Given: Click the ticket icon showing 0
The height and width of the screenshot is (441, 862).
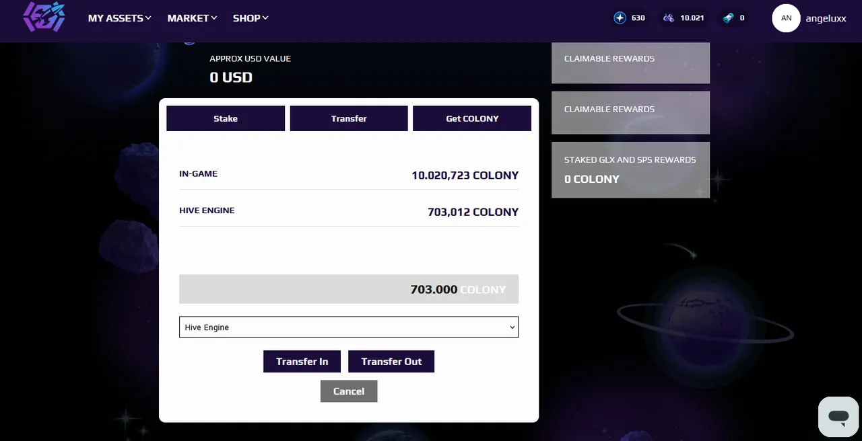Looking at the screenshot, I should point(729,18).
